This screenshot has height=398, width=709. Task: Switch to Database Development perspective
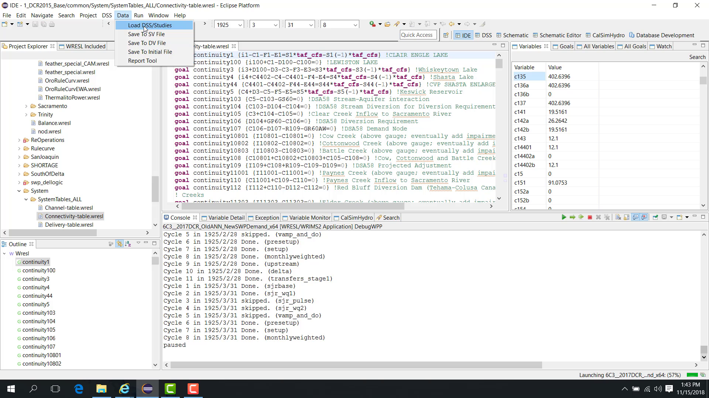[662, 35]
